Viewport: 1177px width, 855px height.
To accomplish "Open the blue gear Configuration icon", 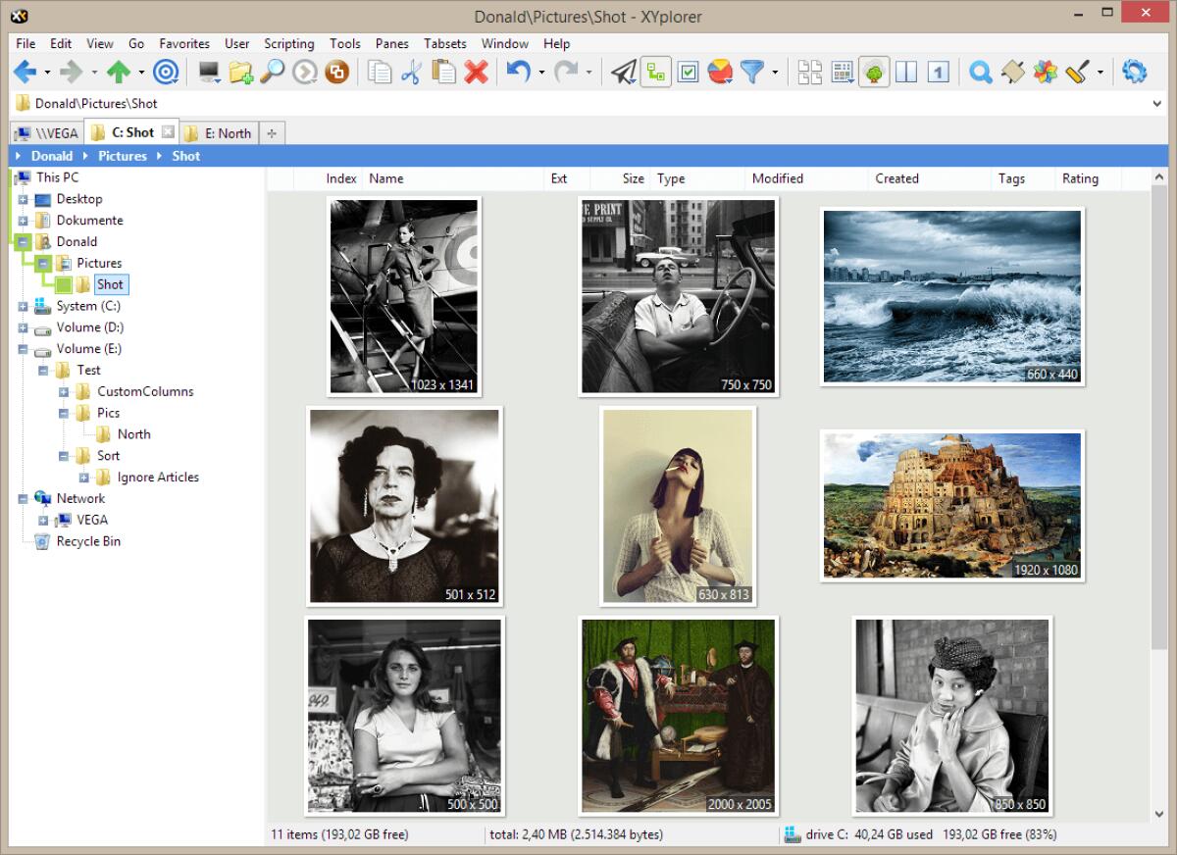I will pos(1135,72).
